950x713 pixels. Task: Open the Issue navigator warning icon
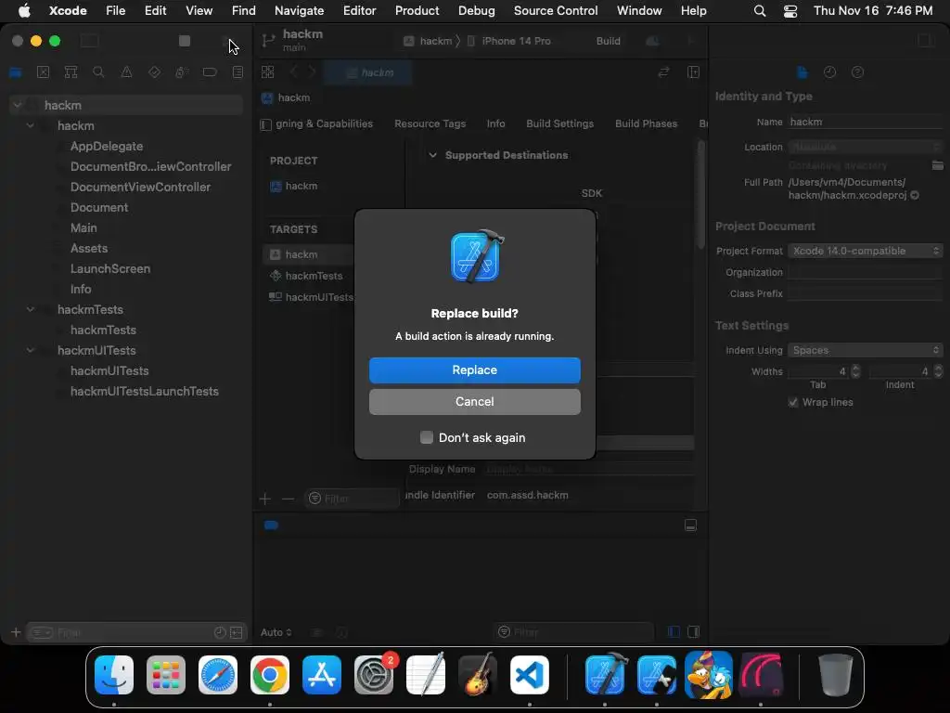pos(126,72)
